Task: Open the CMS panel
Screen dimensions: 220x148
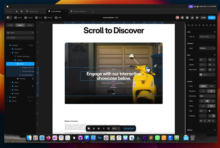Action: pyautogui.click(x=58, y=18)
